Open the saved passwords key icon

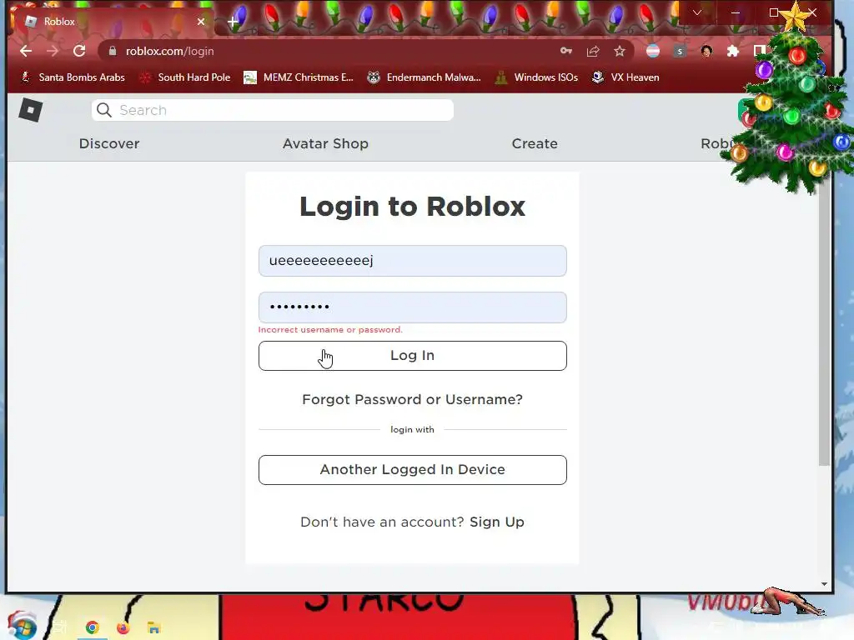[566, 51]
